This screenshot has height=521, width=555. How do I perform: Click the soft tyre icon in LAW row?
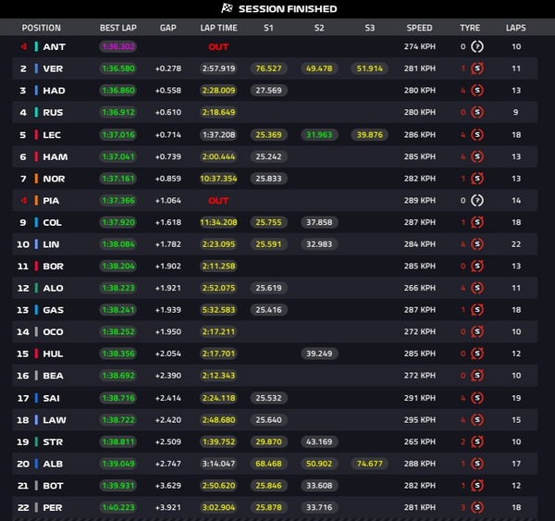[x=476, y=420]
